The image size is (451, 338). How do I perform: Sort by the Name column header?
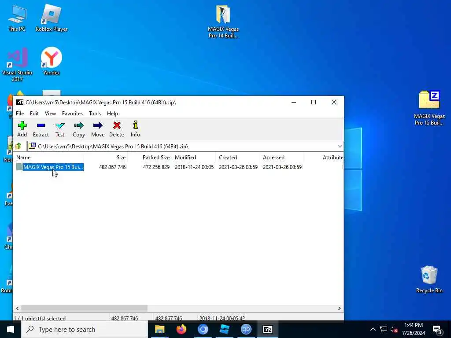click(x=49, y=158)
